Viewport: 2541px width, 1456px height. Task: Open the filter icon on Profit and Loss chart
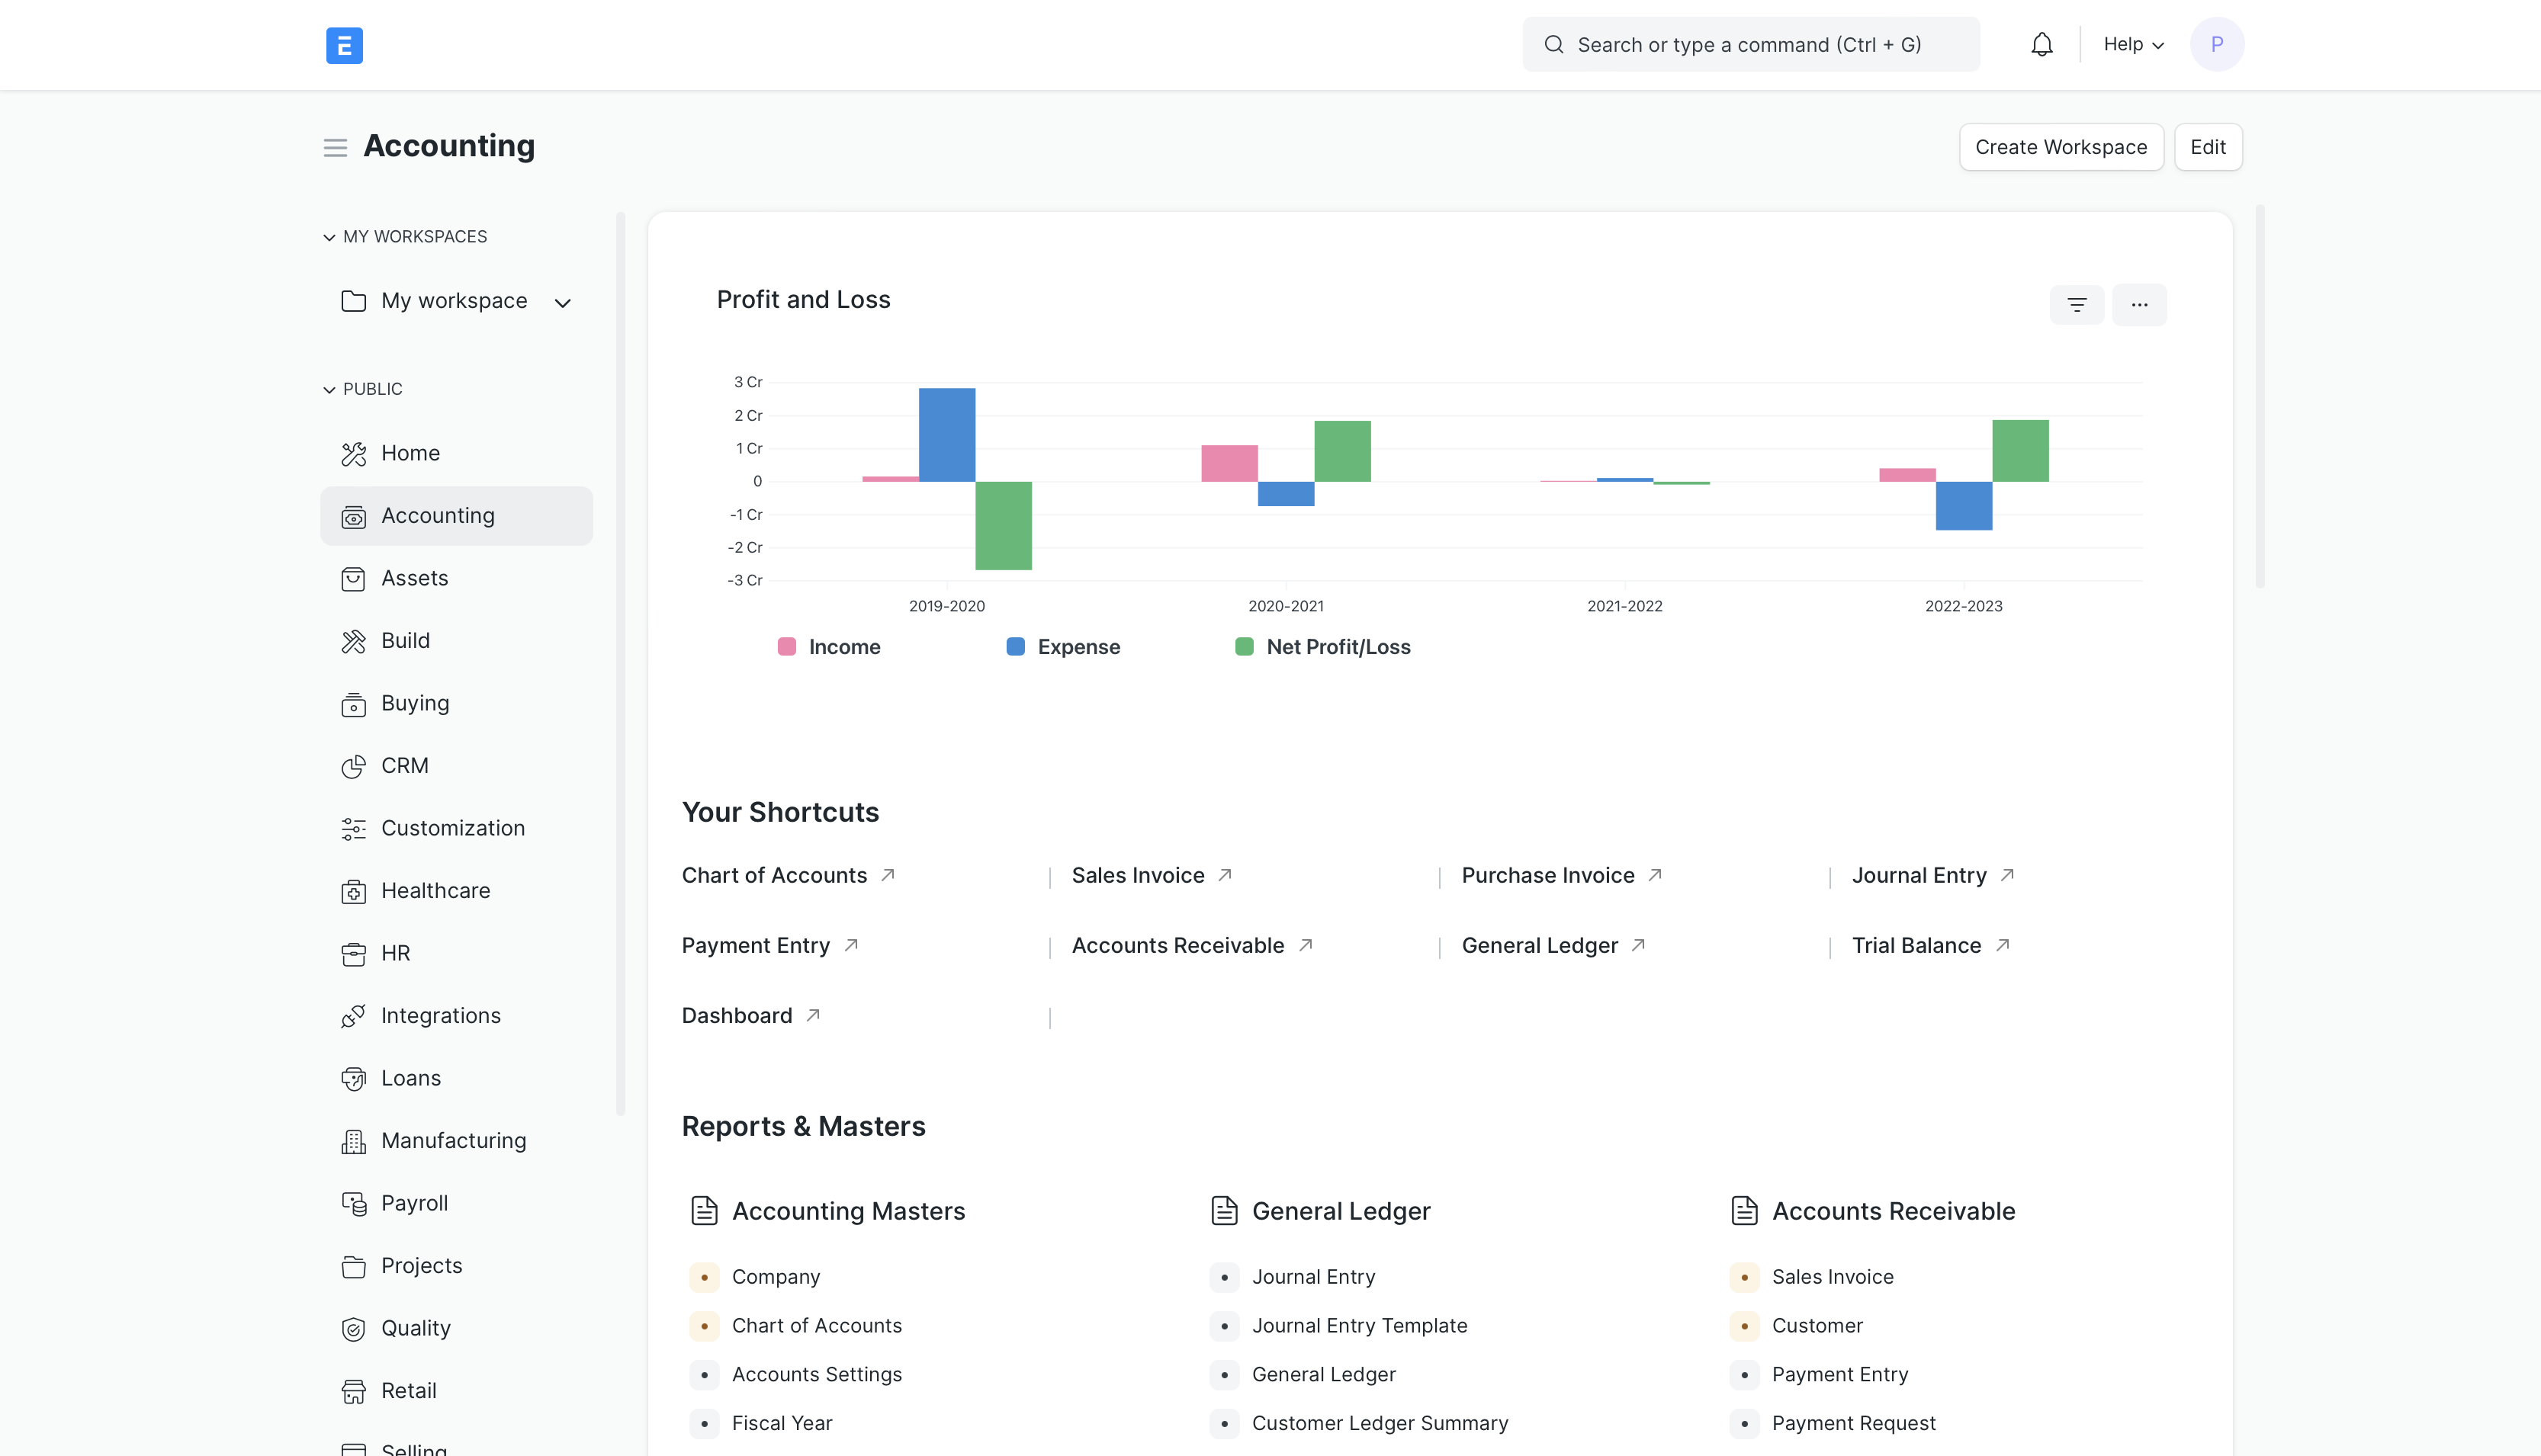coord(2077,304)
